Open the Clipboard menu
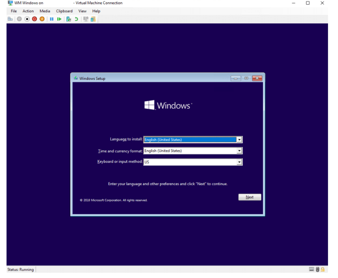338x278 pixels. click(64, 11)
